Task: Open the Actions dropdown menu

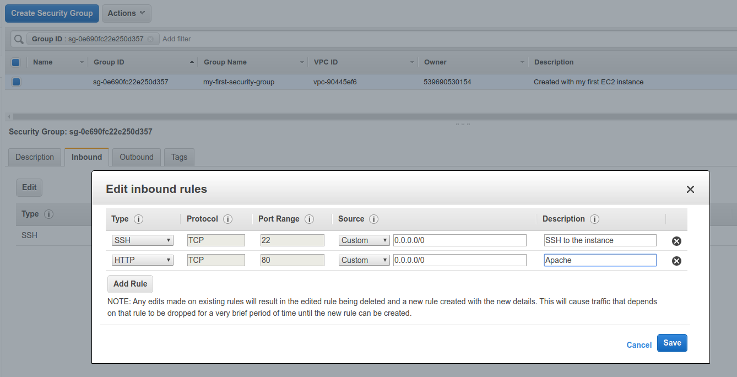Action: click(x=127, y=13)
